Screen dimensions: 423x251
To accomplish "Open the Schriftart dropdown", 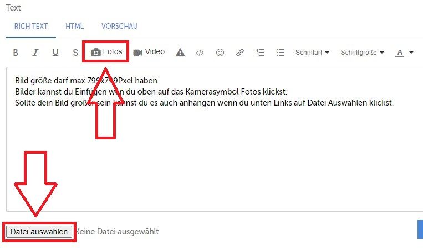I will pyautogui.click(x=312, y=53).
